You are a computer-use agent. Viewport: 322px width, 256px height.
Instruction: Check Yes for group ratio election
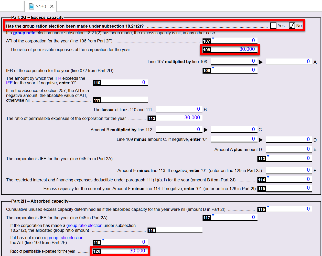pos(273,26)
